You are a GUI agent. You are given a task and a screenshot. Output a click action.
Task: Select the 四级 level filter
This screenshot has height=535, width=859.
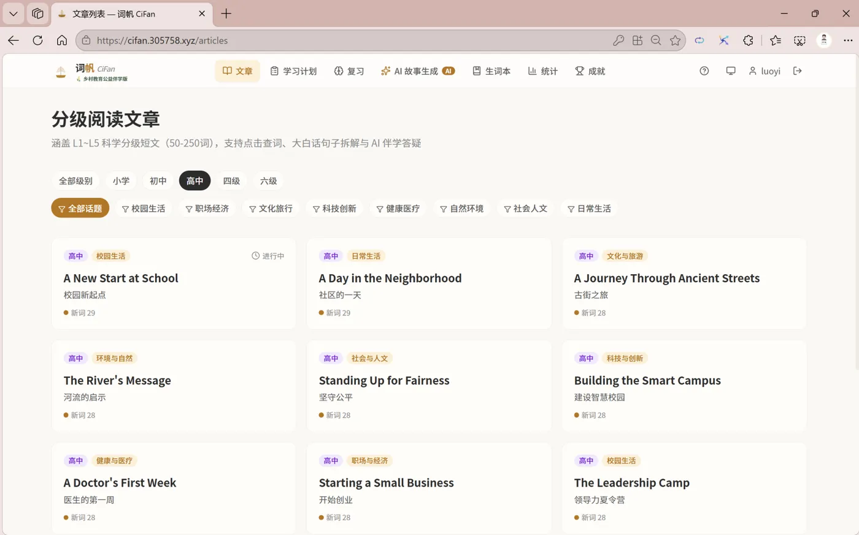(x=231, y=181)
